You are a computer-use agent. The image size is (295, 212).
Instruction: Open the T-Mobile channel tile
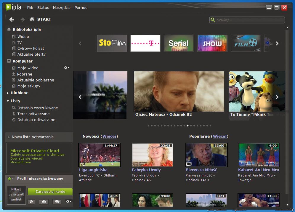[x=145, y=43]
